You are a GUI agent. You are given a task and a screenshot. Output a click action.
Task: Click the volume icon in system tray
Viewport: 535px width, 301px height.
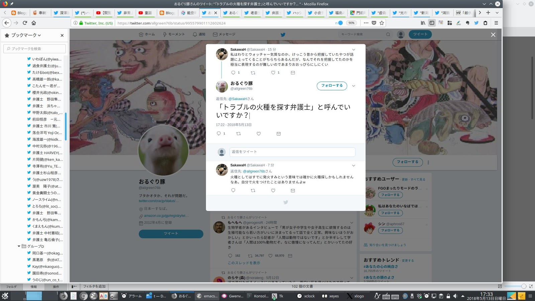tap(455, 296)
